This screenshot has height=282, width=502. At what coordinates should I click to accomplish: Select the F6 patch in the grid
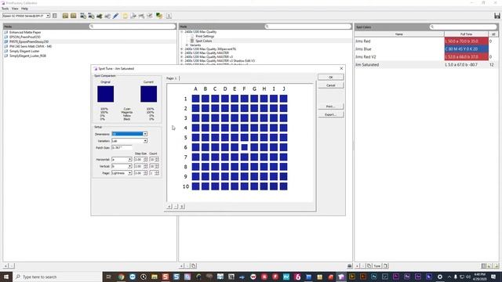tap(244, 147)
